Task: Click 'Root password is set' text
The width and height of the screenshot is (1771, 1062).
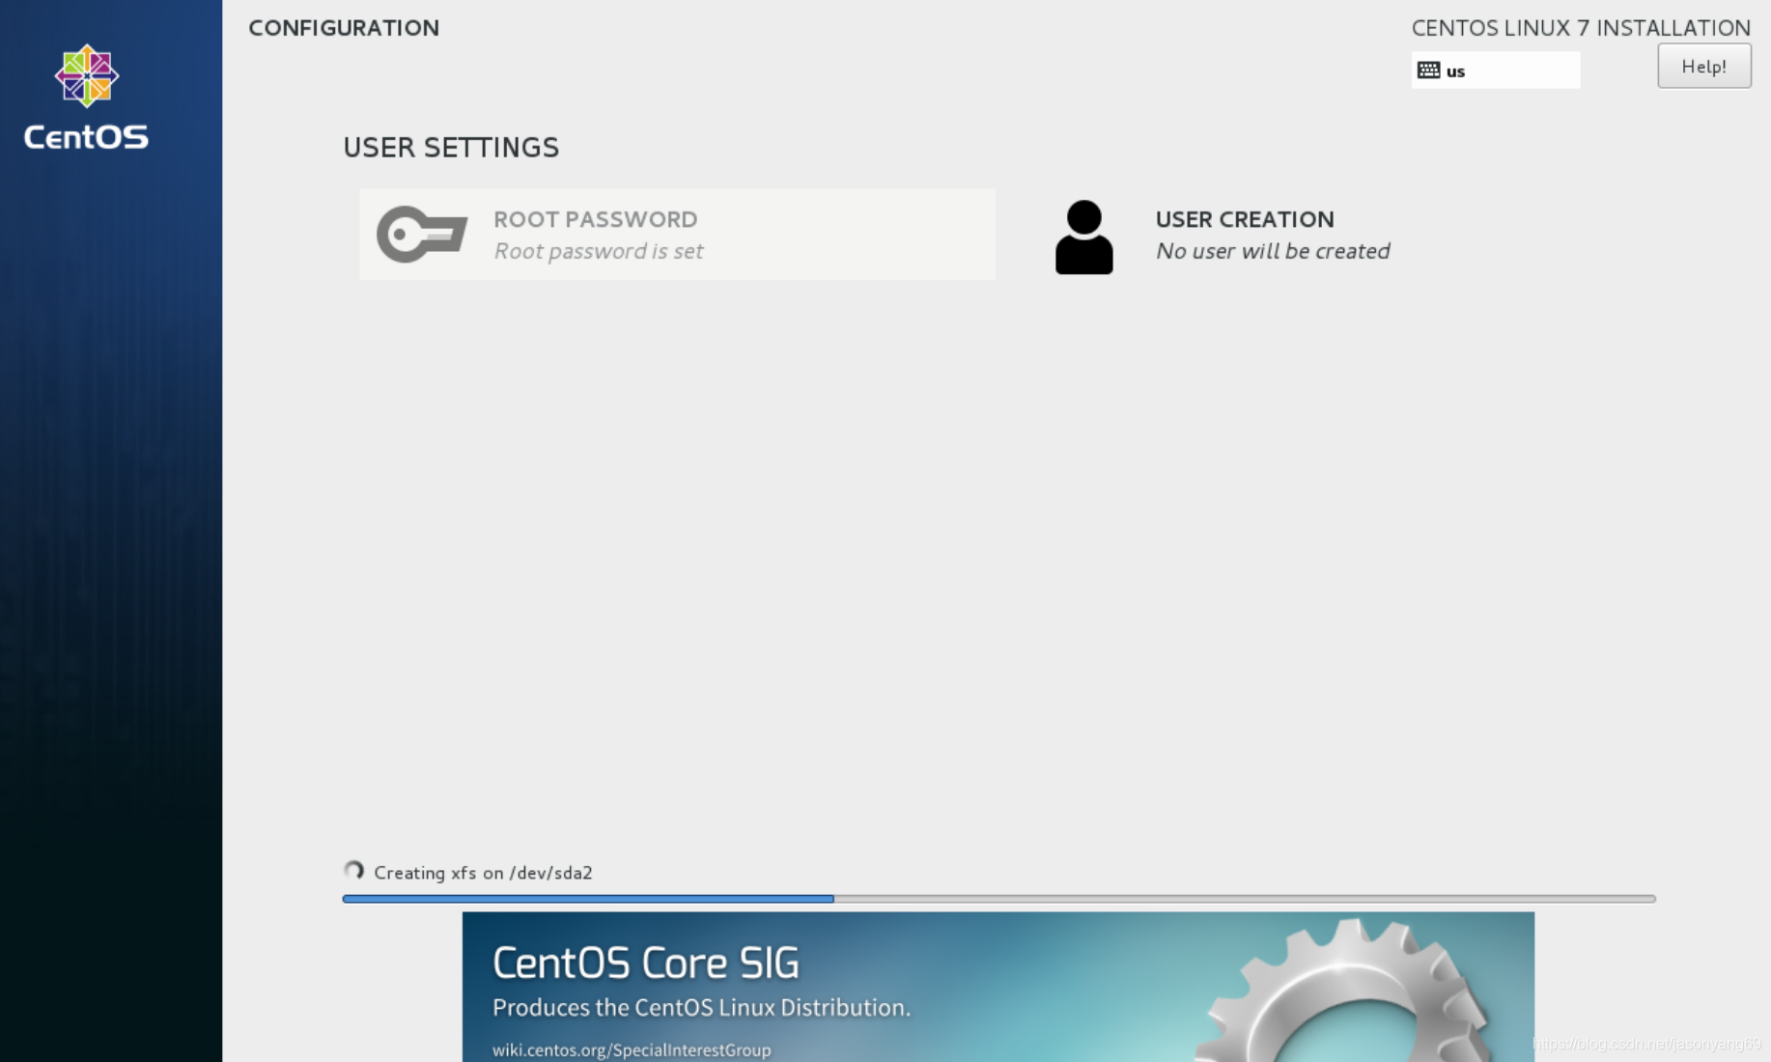Action: [x=599, y=251]
